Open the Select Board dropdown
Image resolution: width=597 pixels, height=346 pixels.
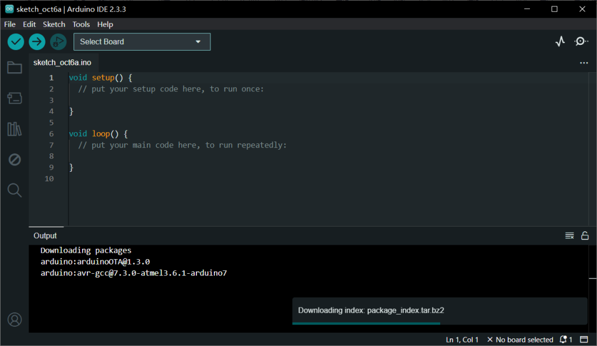click(x=142, y=41)
